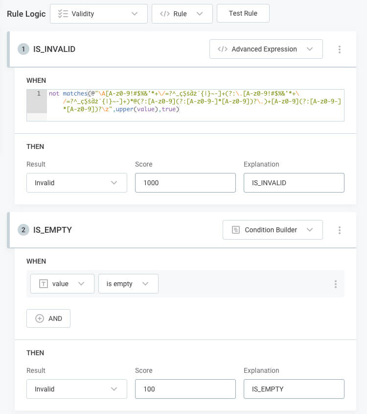
Task: Click rule number 1 badge
Action: pyautogui.click(x=23, y=49)
